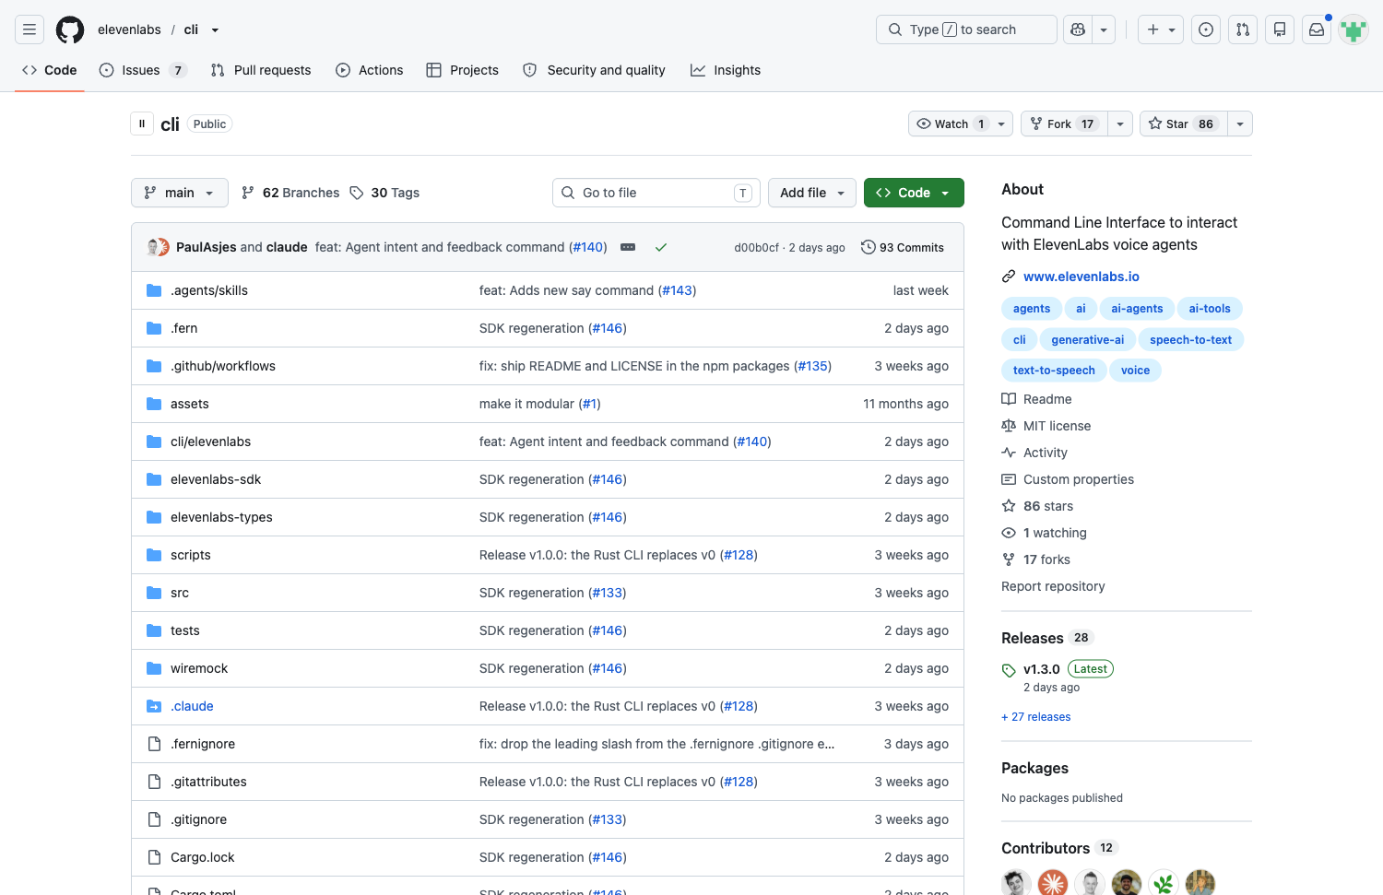
Task: Open the user avatar menu
Action: pos(1353,29)
